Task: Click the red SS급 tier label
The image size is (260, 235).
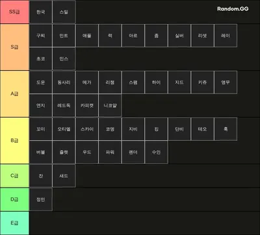Action: coord(14,12)
